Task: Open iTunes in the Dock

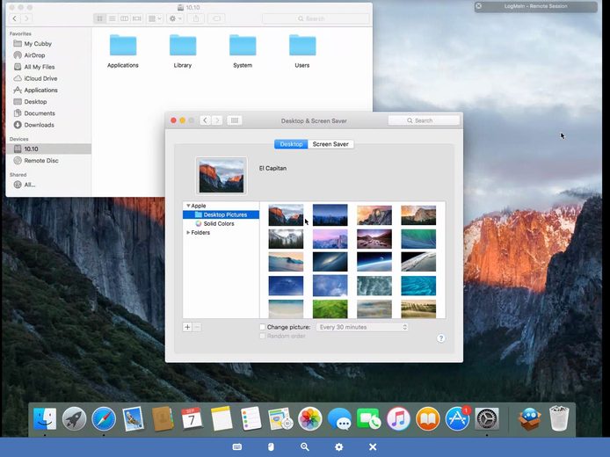Action: click(398, 419)
